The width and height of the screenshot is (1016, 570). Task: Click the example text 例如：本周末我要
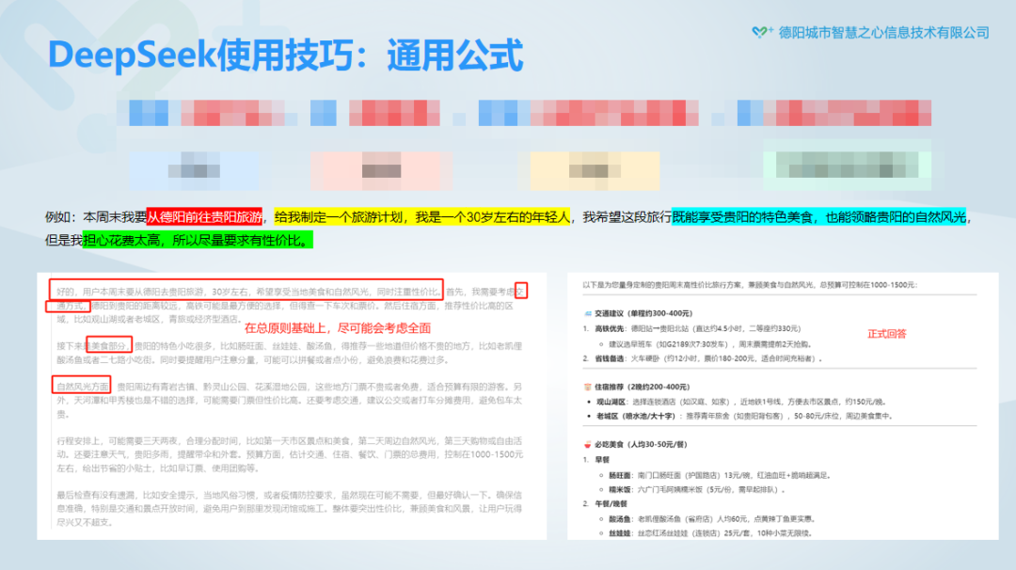[x=96, y=217]
